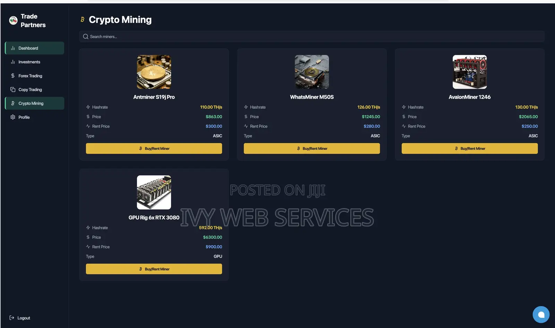The height and width of the screenshot is (328, 555).
Task: Click the Trade Partners logo icon
Action: tap(13, 20)
